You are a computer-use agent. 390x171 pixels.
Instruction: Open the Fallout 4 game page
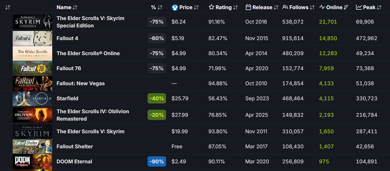pos(67,38)
